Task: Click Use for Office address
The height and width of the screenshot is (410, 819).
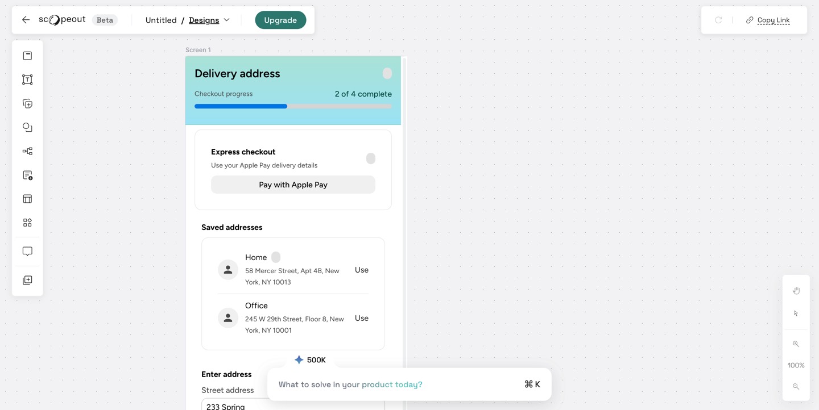Action: [x=362, y=318]
